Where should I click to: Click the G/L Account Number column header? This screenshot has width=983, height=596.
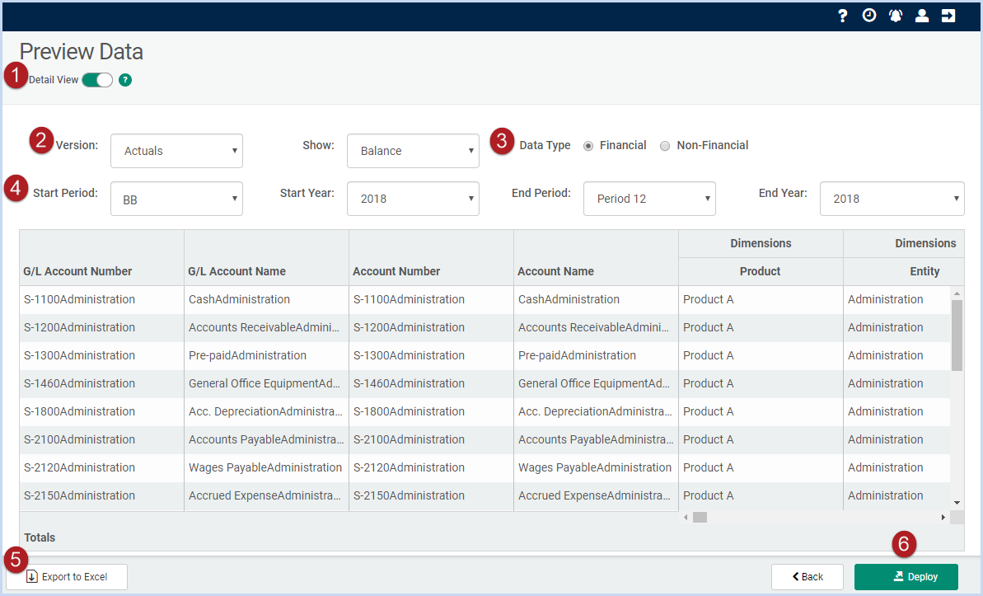click(x=77, y=272)
